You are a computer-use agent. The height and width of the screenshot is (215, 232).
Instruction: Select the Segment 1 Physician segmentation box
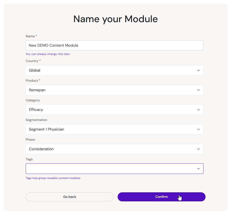tap(115, 129)
